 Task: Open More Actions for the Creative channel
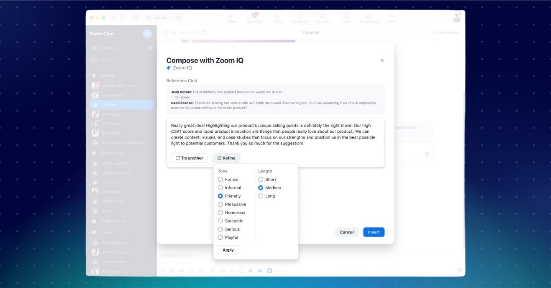pyautogui.click(x=445, y=32)
